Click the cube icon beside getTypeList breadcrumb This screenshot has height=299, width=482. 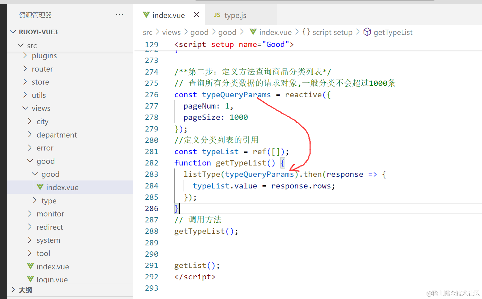[367, 32]
